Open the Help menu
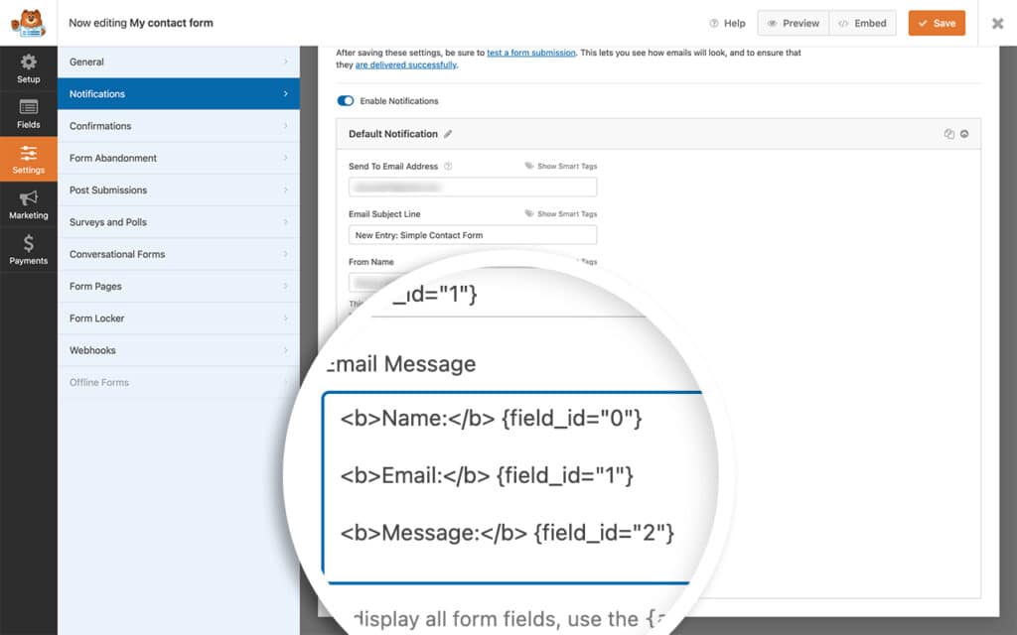Viewport: 1017px width, 635px height. (x=727, y=22)
